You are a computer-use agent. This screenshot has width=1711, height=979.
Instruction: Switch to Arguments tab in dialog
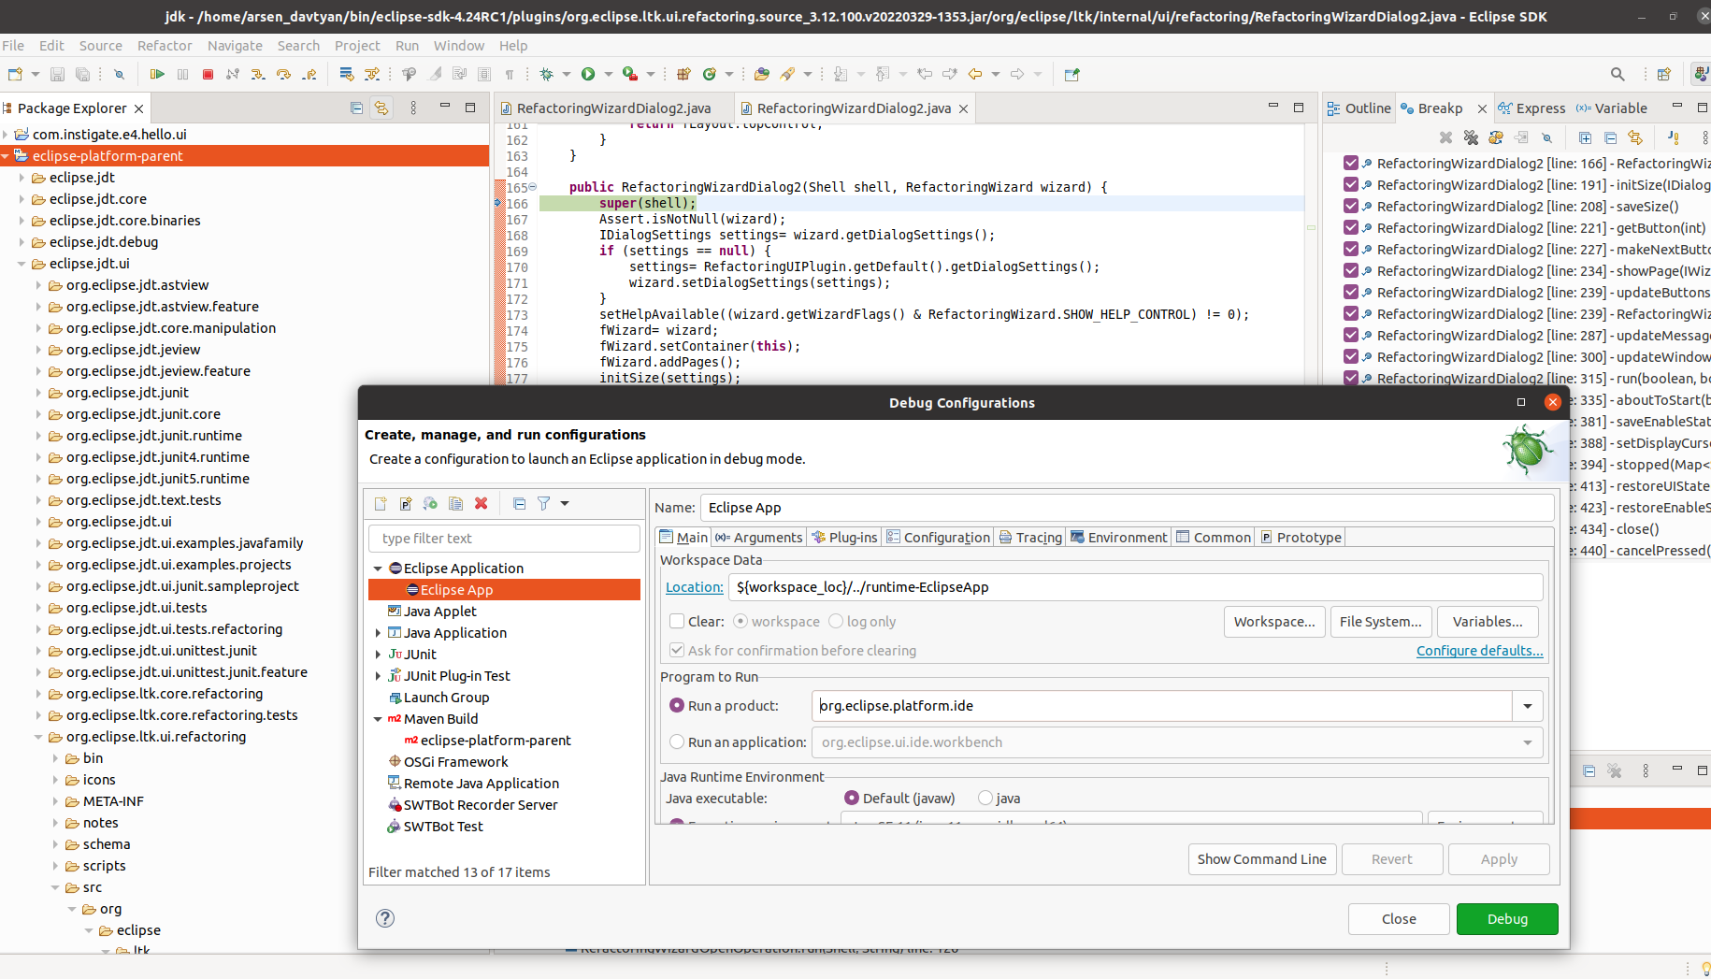point(758,537)
